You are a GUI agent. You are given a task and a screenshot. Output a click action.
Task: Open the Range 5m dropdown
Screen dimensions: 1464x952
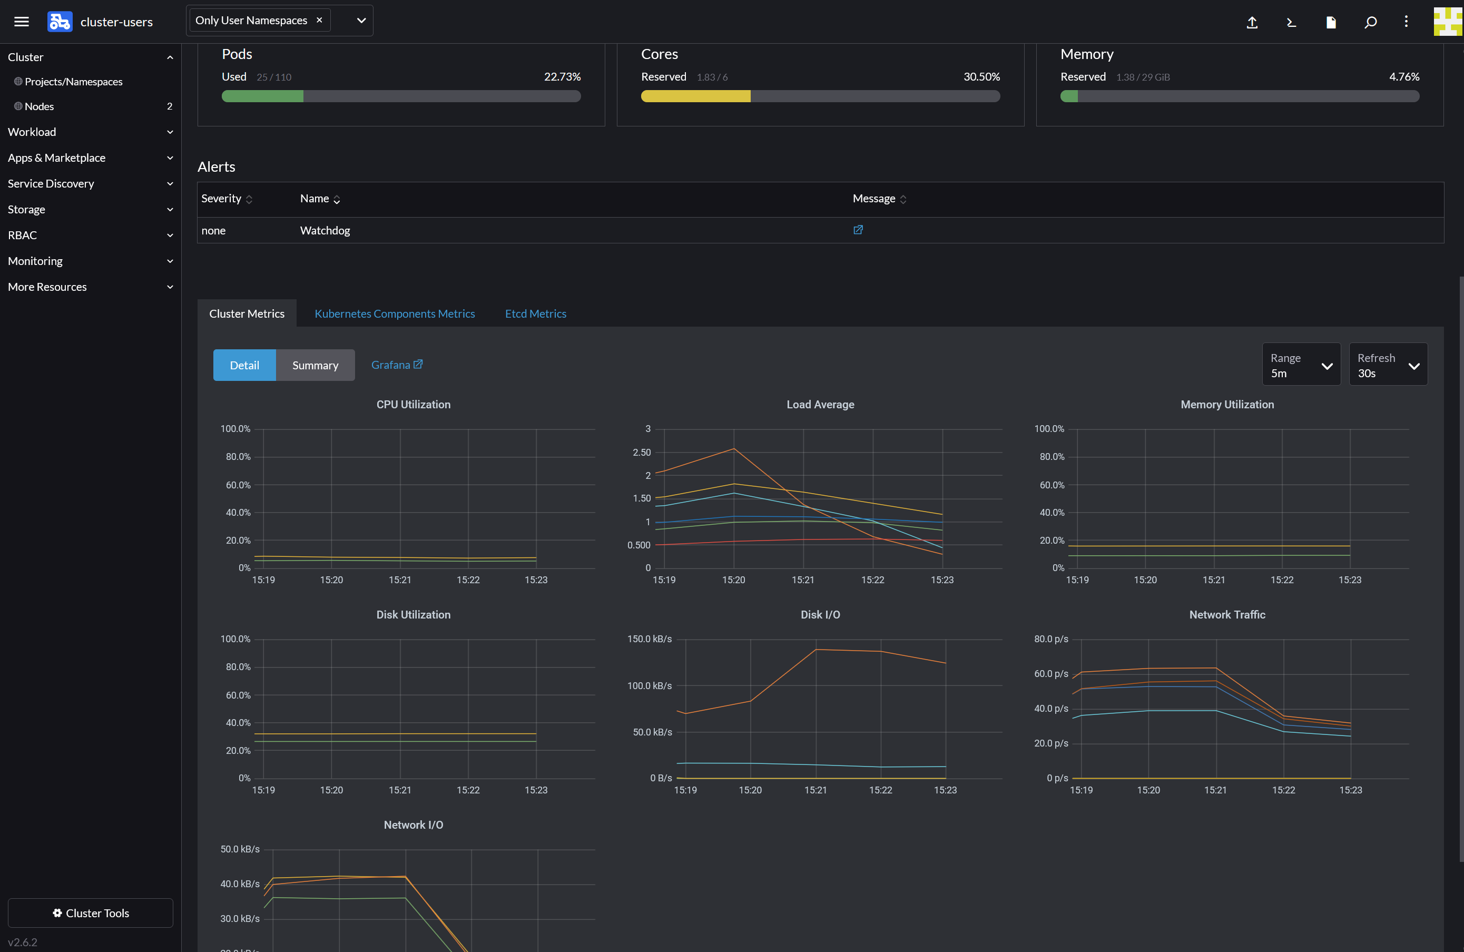pyautogui.click(x=1301, y=365)
